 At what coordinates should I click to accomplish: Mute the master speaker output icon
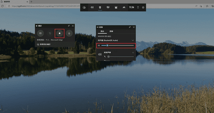[99, 45]
